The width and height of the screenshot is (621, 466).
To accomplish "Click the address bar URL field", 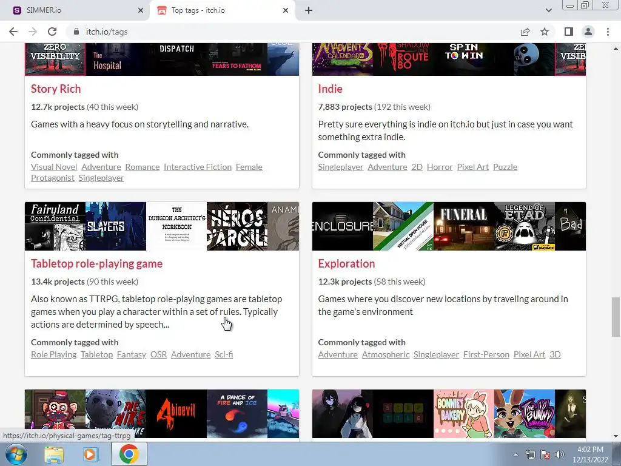I will (x=293, y=32).
